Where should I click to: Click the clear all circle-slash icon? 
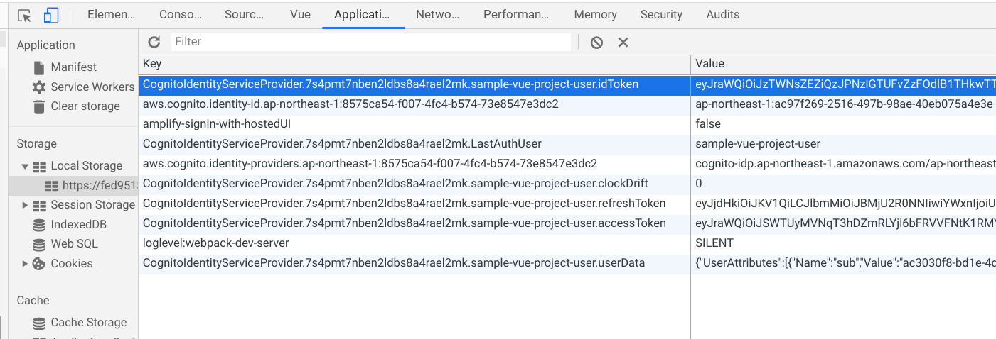coord(596,43)
